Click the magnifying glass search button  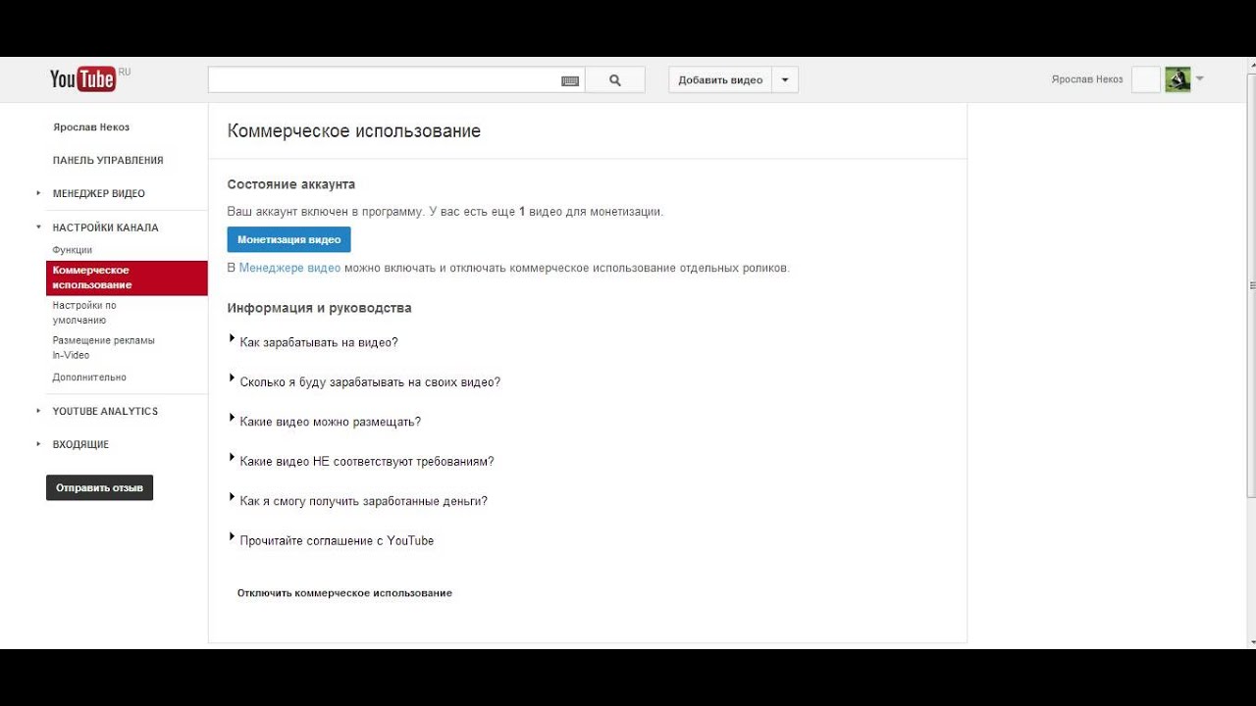[615, 80]
